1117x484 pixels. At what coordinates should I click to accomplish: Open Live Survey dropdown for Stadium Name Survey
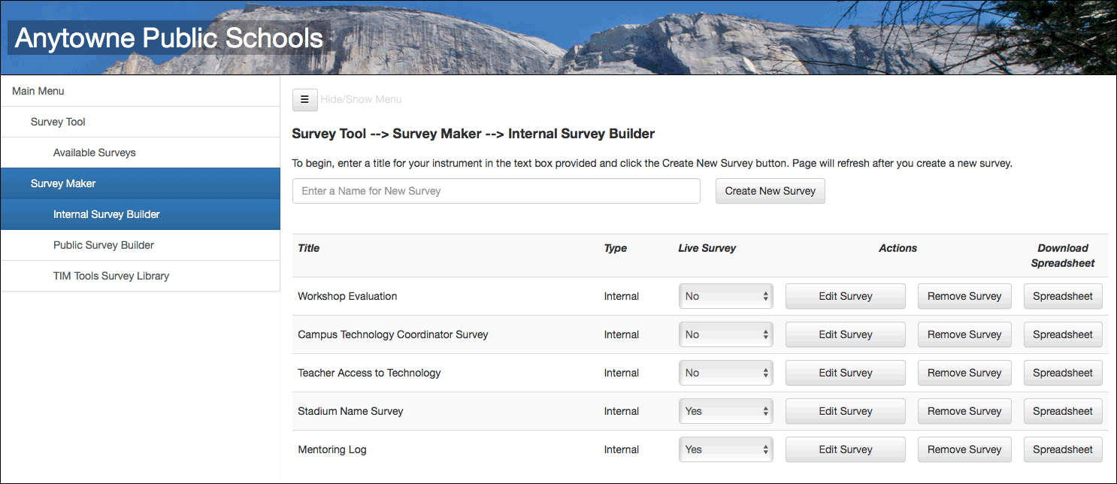[x=725, y=411]
